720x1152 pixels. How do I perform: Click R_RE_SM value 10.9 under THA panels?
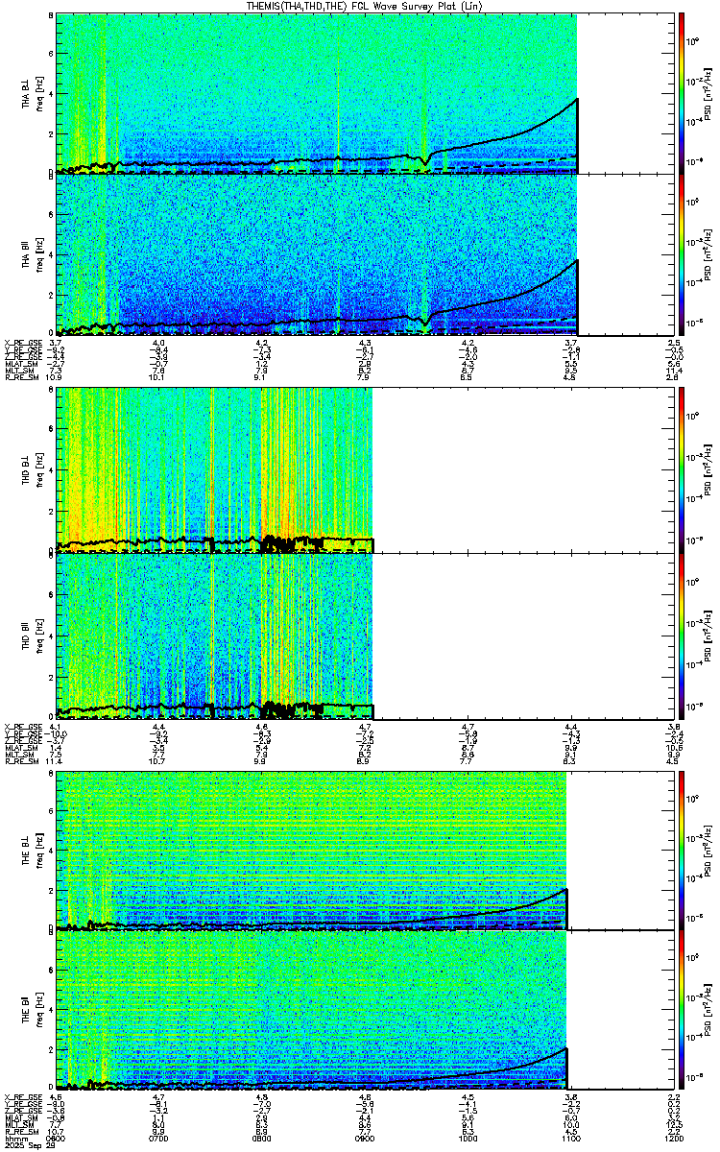tap(56, 378)
